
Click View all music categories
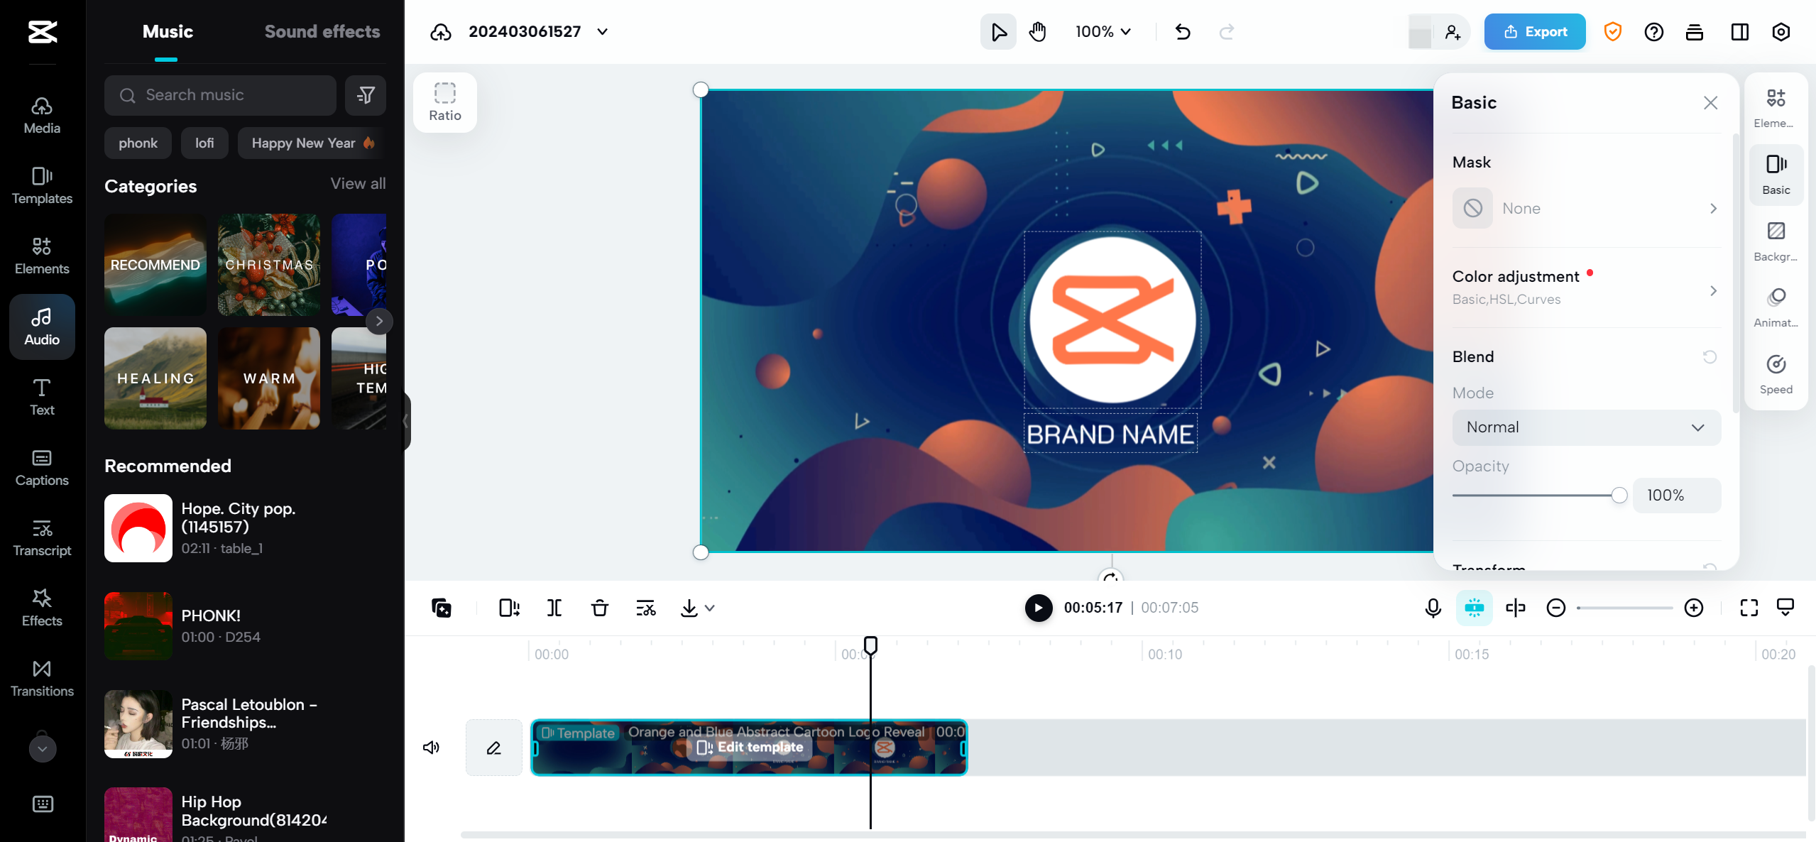[358, 183]
